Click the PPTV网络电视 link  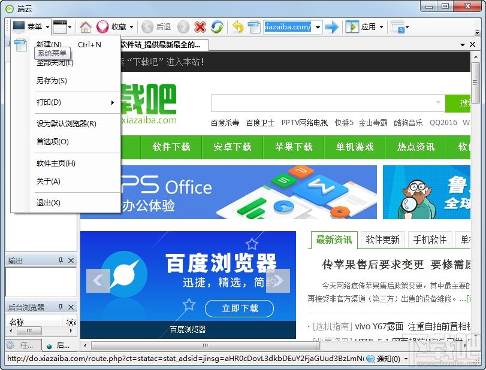(304, 123)
